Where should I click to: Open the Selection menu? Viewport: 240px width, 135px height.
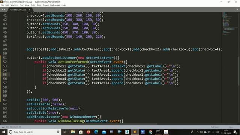click(x=14, y=5)
